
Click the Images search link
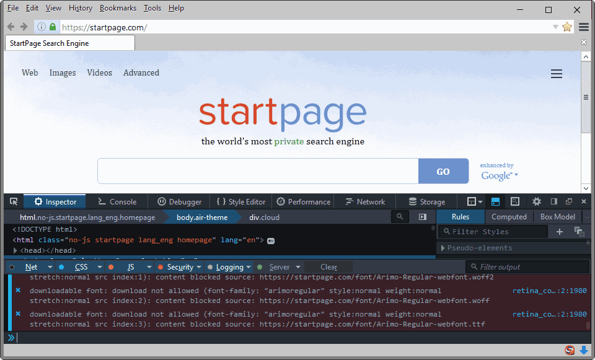(63, 73)
